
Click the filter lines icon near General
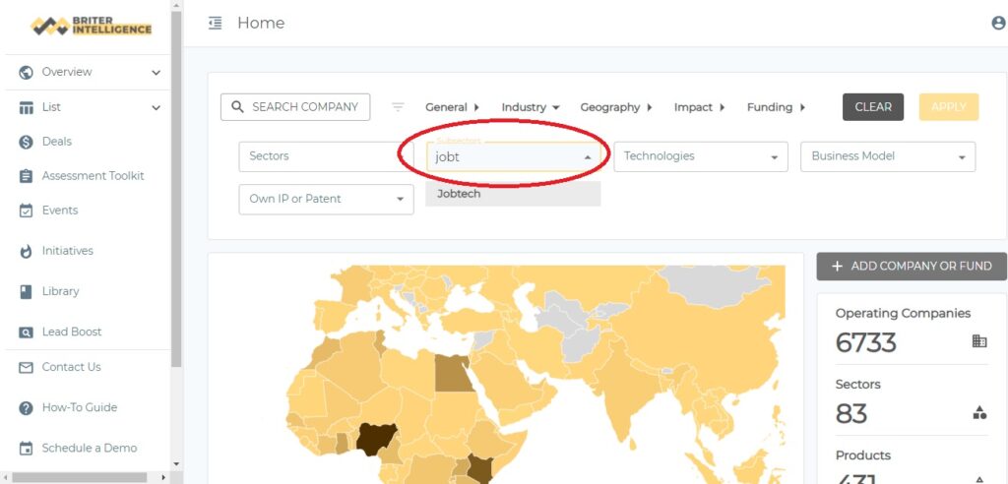point(398,107)
